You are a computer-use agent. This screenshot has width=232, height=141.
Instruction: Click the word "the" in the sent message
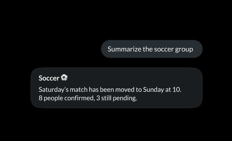click(148, 49)
